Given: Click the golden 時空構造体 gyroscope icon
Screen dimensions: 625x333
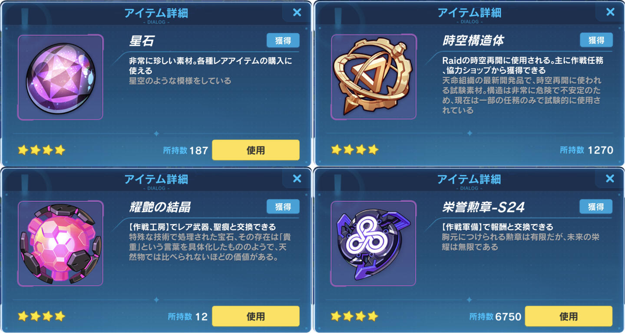Looking at the screenshot, I should [x=374, y=77].
